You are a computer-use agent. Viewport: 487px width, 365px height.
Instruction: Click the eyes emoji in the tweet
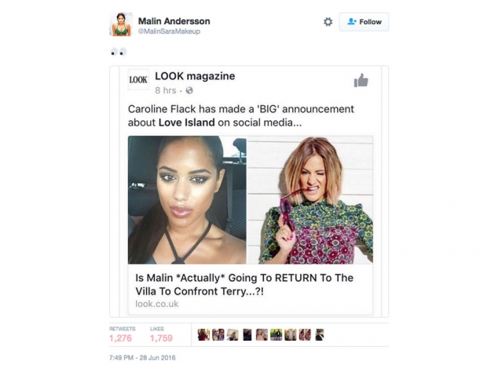pos(119,52)
